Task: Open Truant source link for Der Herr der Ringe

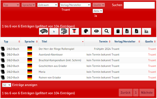Action: (152, 49)
